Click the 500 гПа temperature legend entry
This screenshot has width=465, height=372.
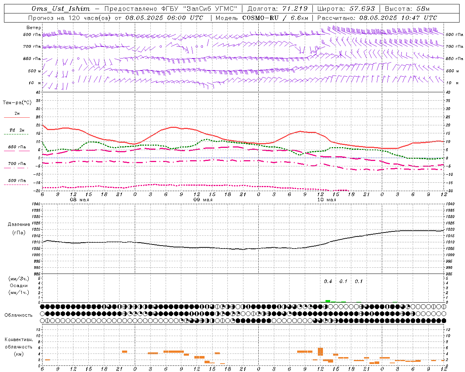click(x=17, y=181)
